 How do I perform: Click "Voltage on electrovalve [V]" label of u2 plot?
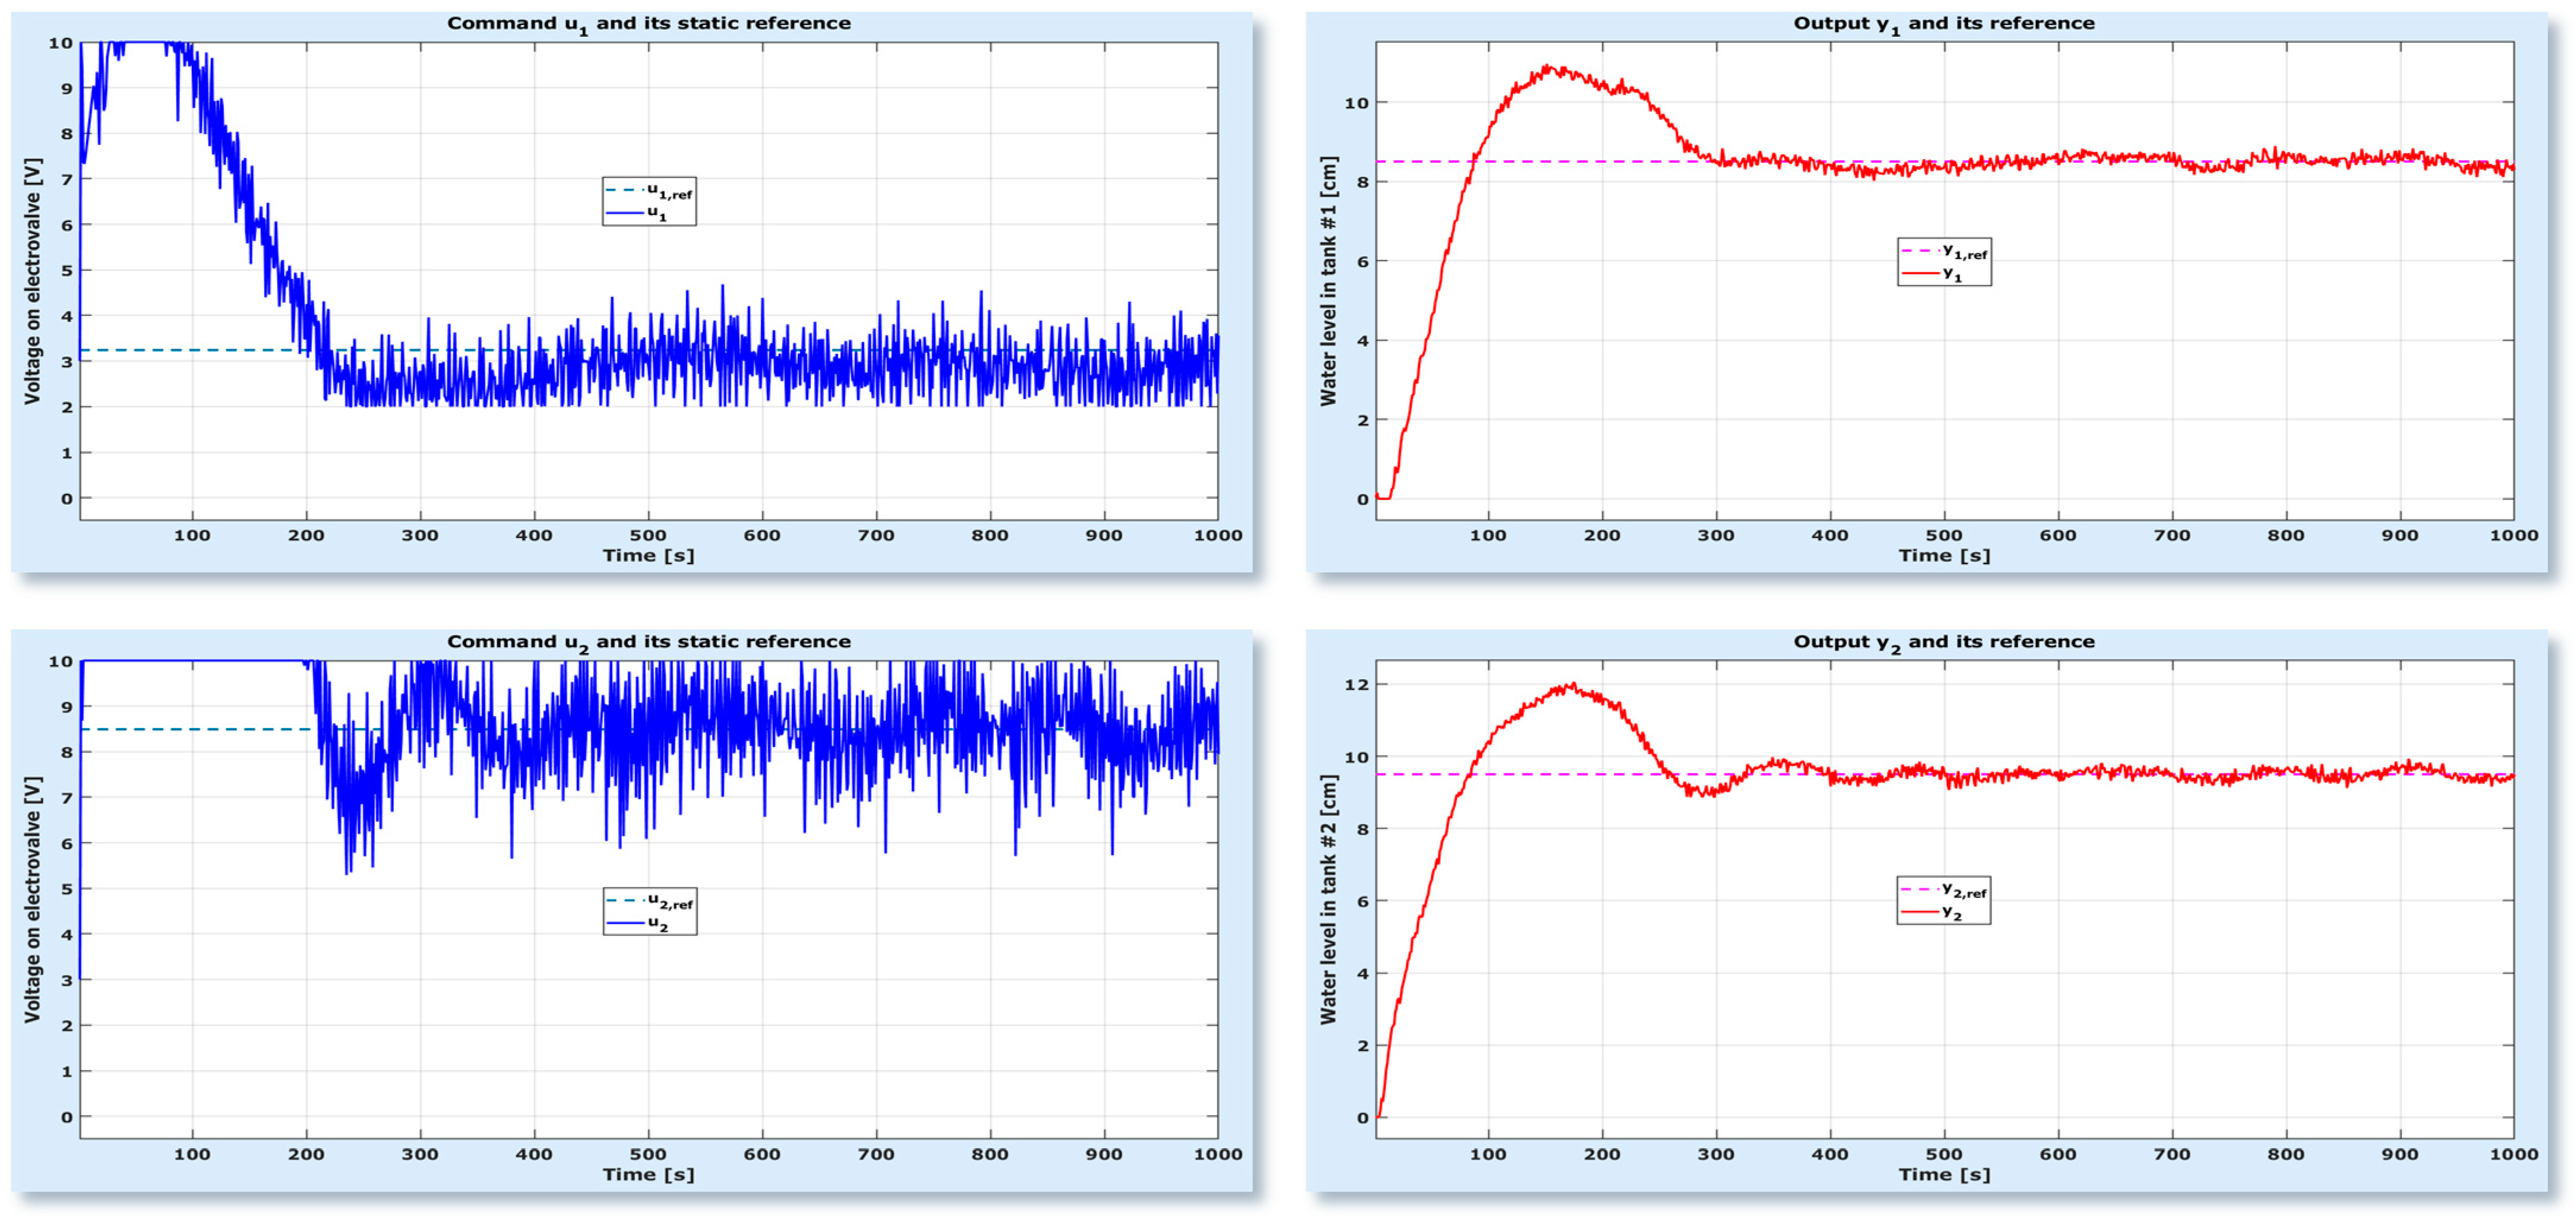pos(32,900)
